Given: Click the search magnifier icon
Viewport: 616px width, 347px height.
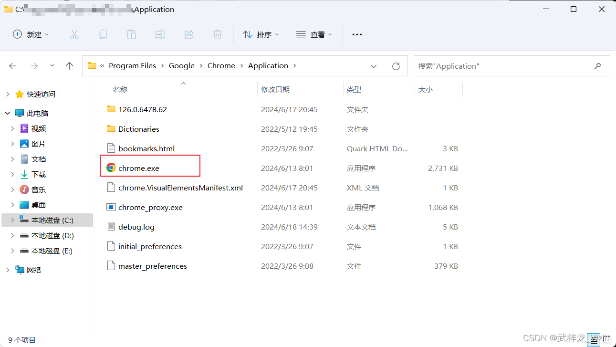Looking at the screenshot, I should pyautogui.click(x=598, y=66).
